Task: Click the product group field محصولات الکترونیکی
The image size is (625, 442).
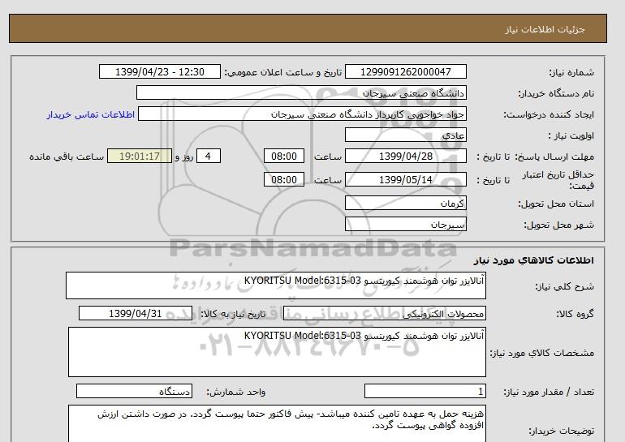Action: [384, 313]
